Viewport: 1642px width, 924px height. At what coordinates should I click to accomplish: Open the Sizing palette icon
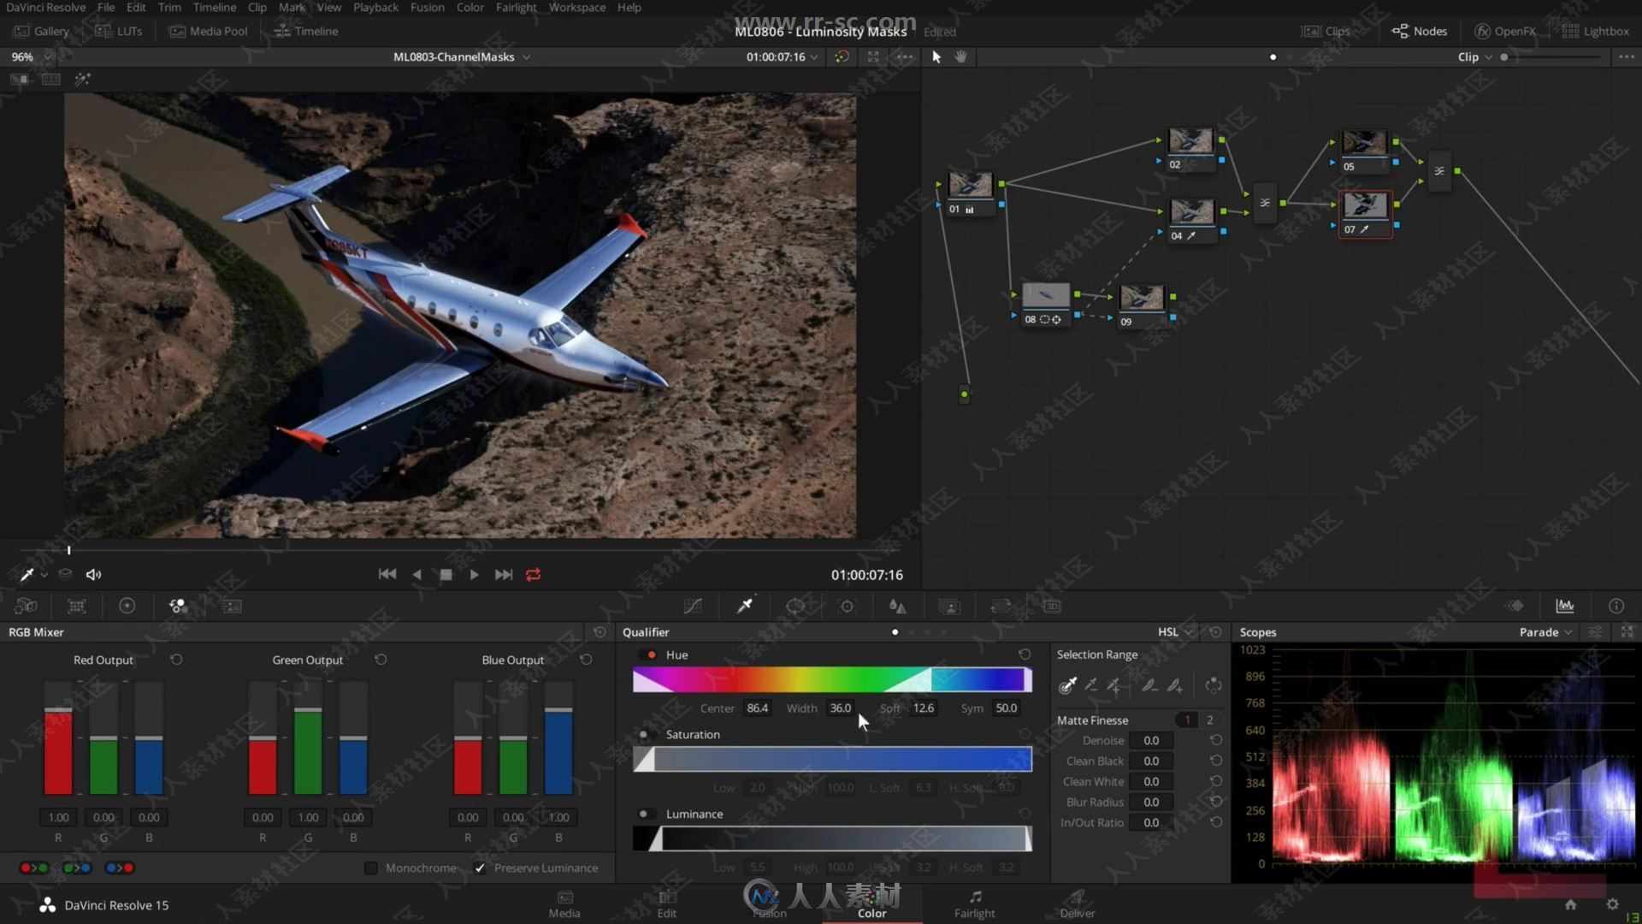[x=1001, y=606]
